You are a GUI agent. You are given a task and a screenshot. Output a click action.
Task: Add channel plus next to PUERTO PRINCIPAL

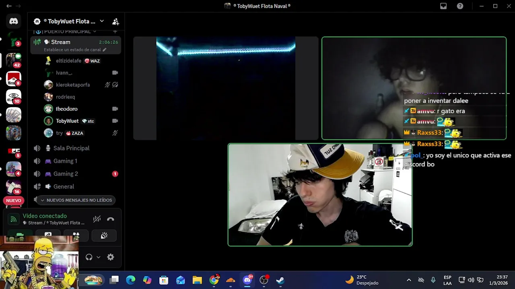(x=115, y=31)
